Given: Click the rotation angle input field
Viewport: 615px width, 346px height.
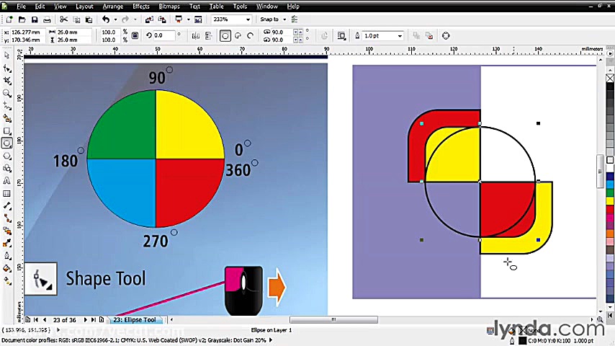Looking at the screenshot, I should coord(163,35).
